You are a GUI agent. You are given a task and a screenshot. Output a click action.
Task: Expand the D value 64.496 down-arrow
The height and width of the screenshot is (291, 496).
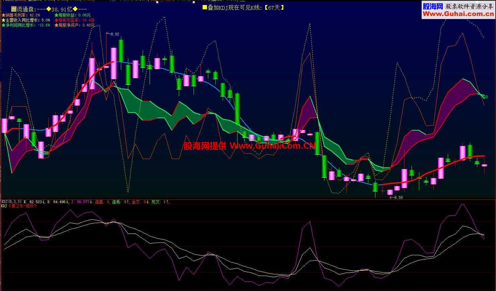point(67,201)
